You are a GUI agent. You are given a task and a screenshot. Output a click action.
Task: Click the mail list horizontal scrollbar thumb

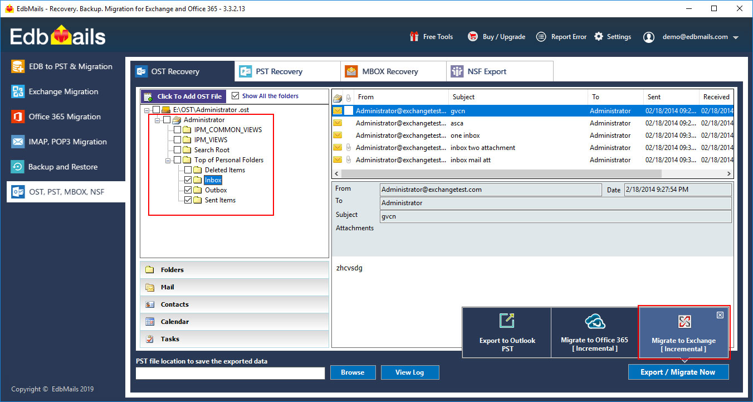tap(501, 174)
